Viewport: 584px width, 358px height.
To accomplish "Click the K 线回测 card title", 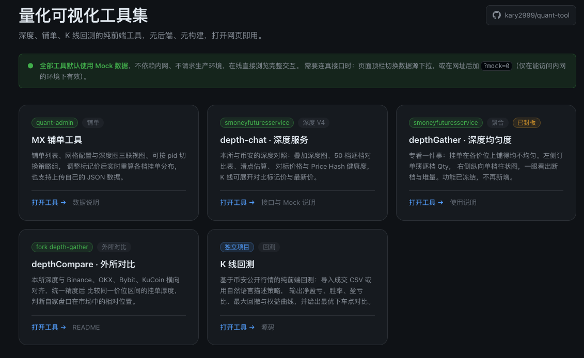I will pyautogui.click(x=237, y=264).
